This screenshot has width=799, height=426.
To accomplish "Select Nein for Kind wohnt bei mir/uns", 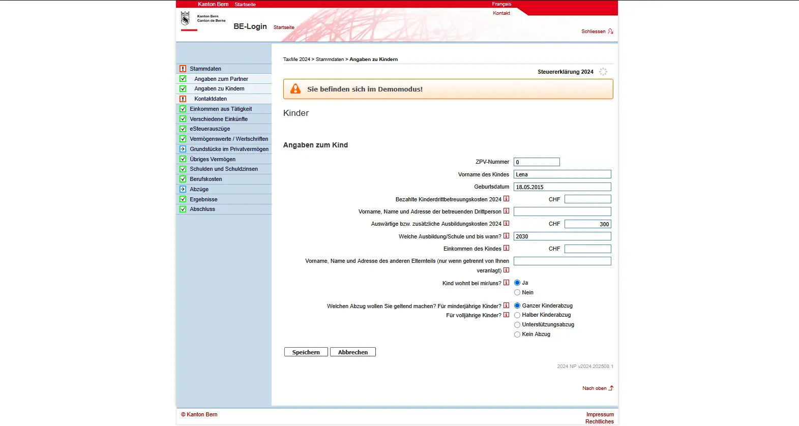I will coord(517,292).
